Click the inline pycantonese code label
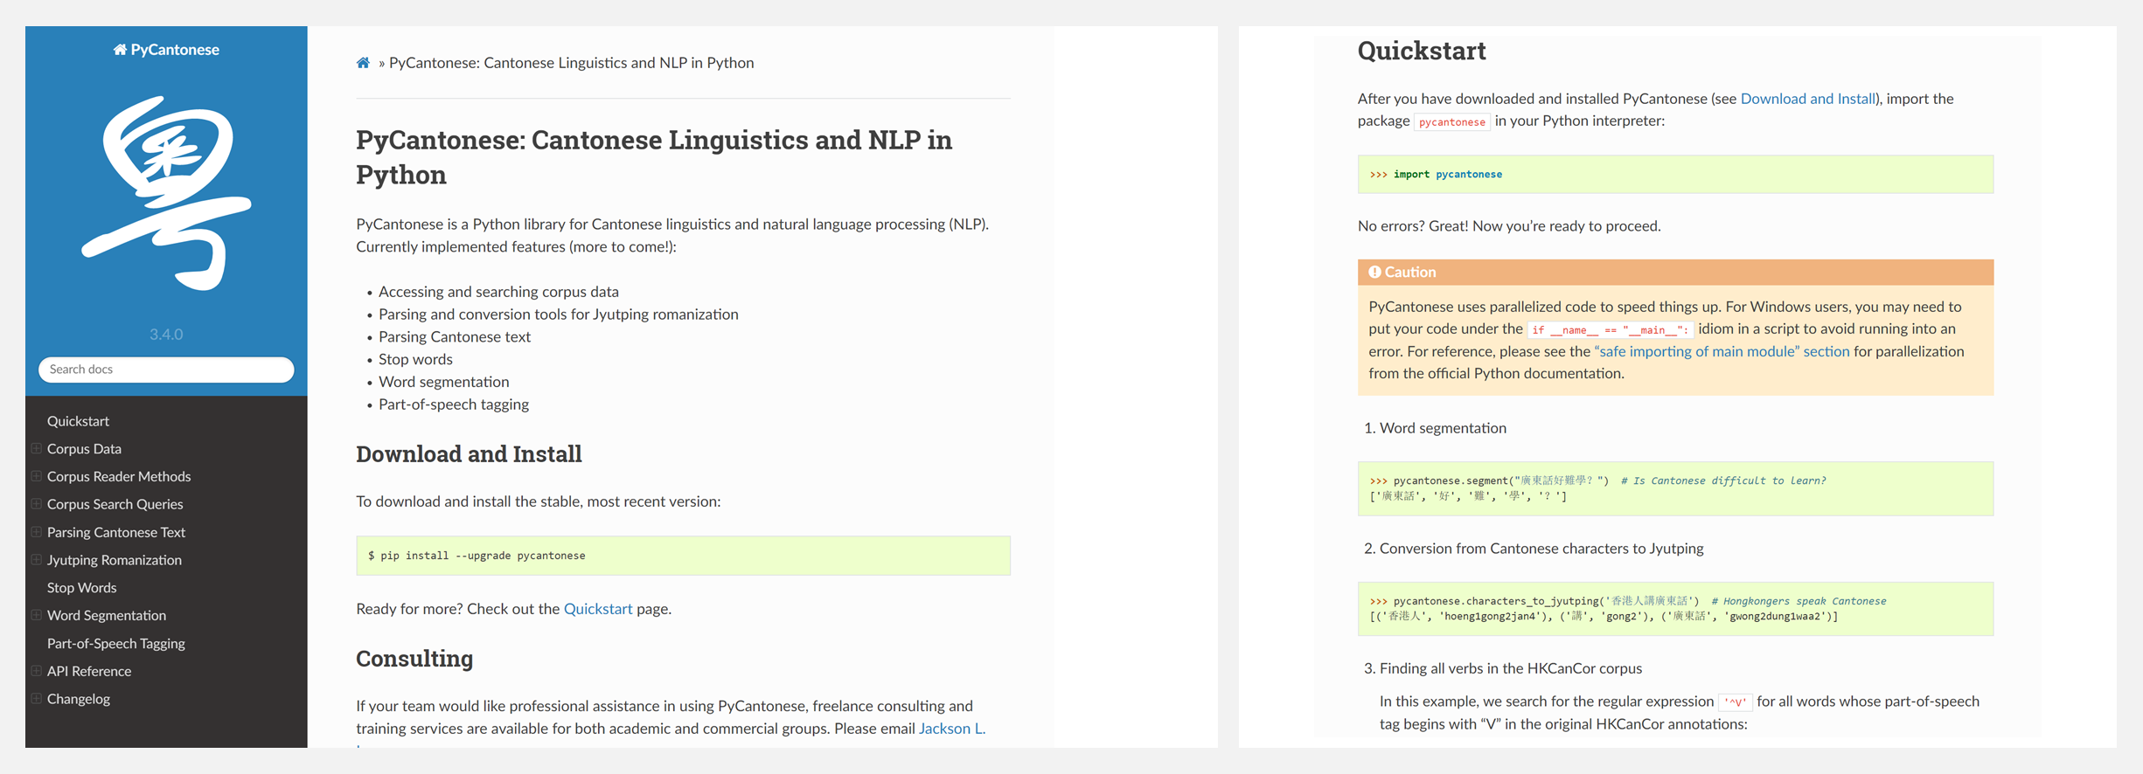The image size is (2143, 774). click(1451, 122)
